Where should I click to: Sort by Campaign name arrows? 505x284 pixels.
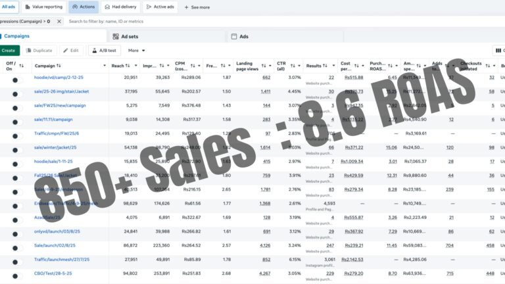pos(59,66)
